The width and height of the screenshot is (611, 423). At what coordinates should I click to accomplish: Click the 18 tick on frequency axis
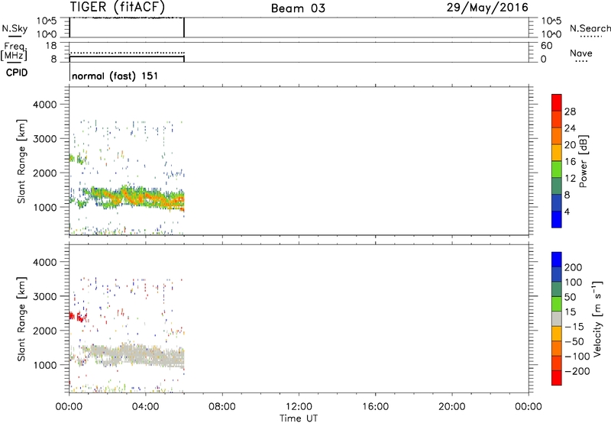pyautogui.click(x=51, y=46)
